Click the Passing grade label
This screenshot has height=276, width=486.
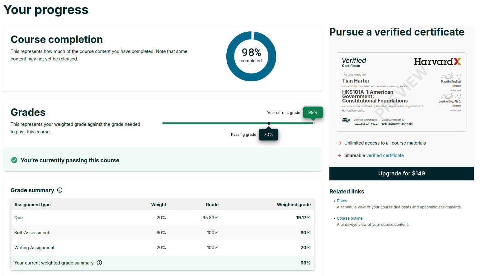tap(243, 135)
